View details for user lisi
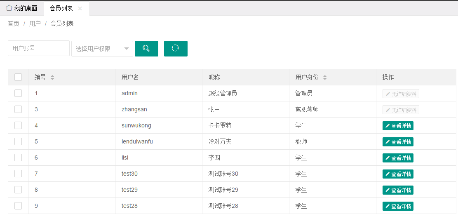This screenshot has width=458, height=214. coord(398,158)
